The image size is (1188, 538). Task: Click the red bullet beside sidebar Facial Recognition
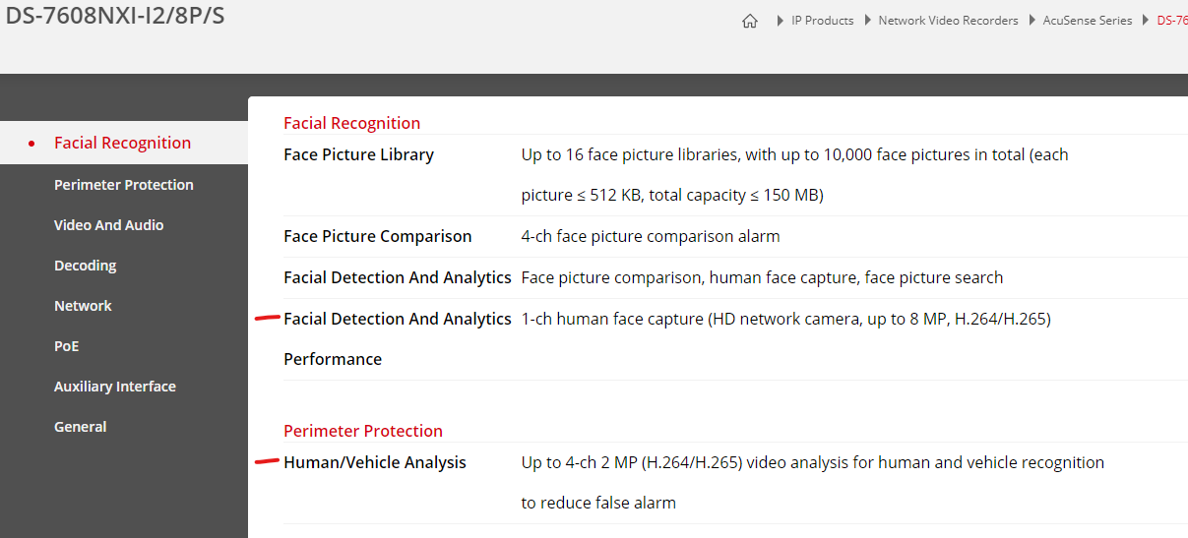(32, 144)
